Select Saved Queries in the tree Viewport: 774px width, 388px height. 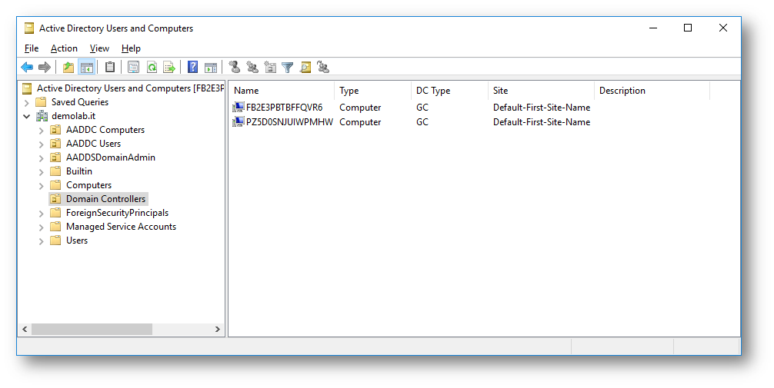click(x=80, y=102)
